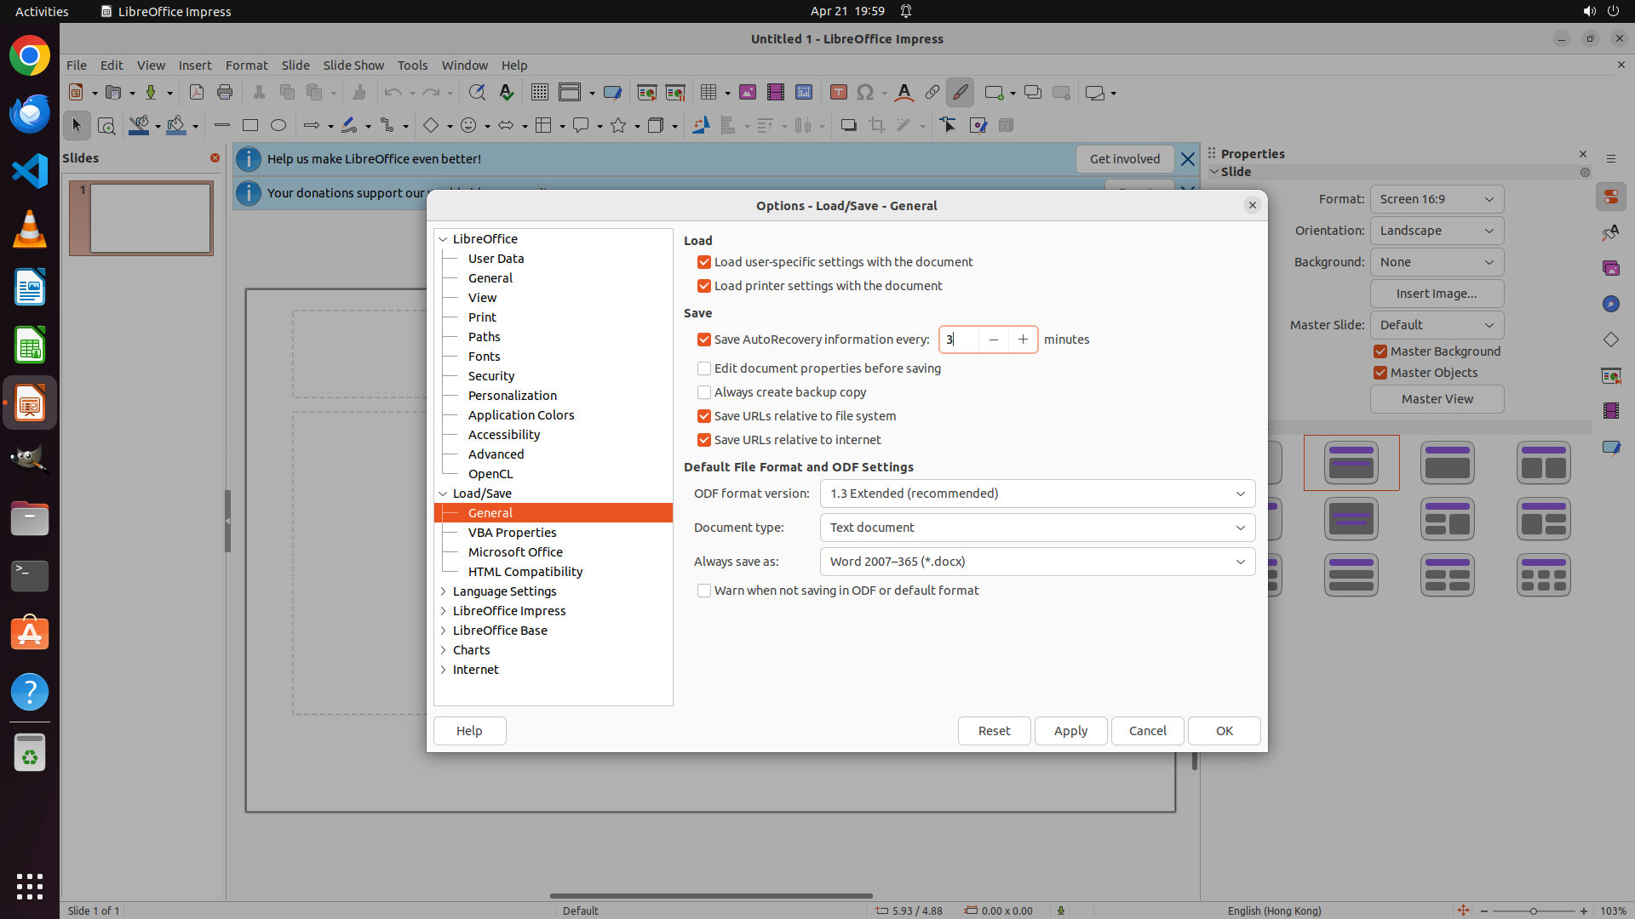Click the Print icon in toolbar
Viewport: 1635px width, 919px height.
[225, 93]
